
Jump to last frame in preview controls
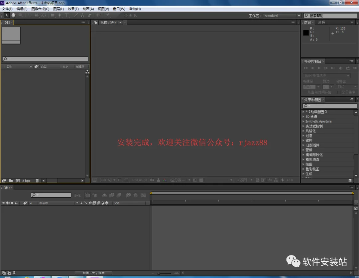pos(333,68)
